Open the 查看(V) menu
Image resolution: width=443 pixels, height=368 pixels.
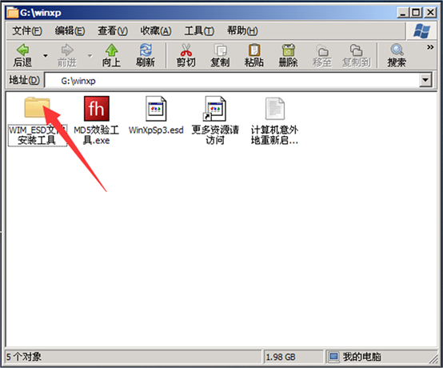point(113,31)
